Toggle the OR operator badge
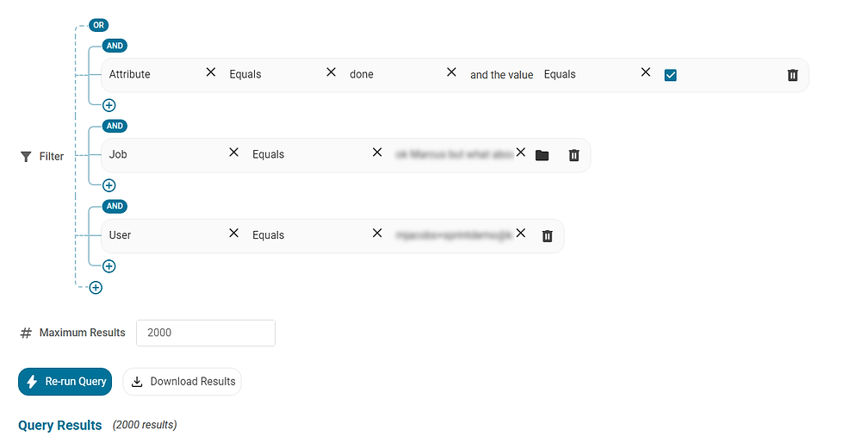This screenshot has height=443, width=844. [x=98, y=25]
